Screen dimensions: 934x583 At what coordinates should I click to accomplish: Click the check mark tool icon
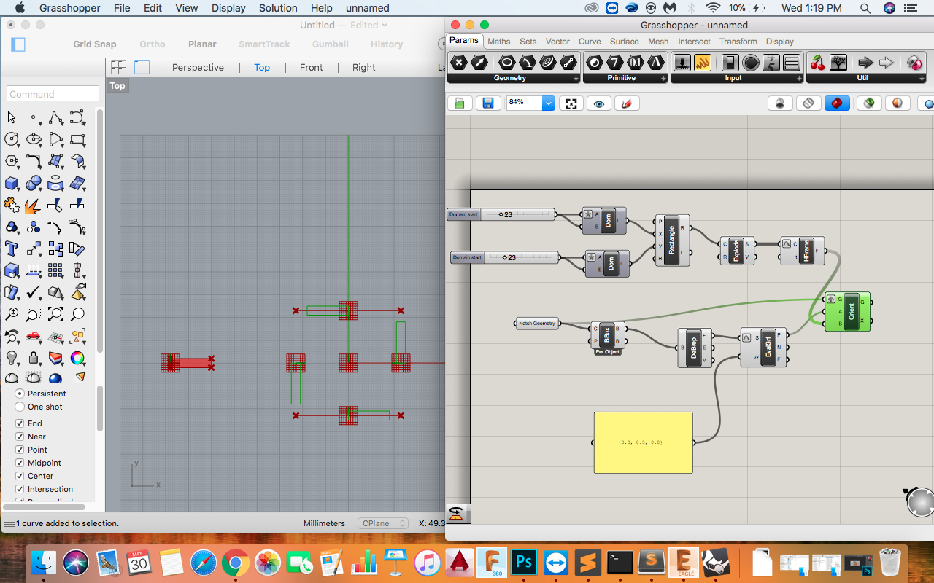(x=34, y=293)
